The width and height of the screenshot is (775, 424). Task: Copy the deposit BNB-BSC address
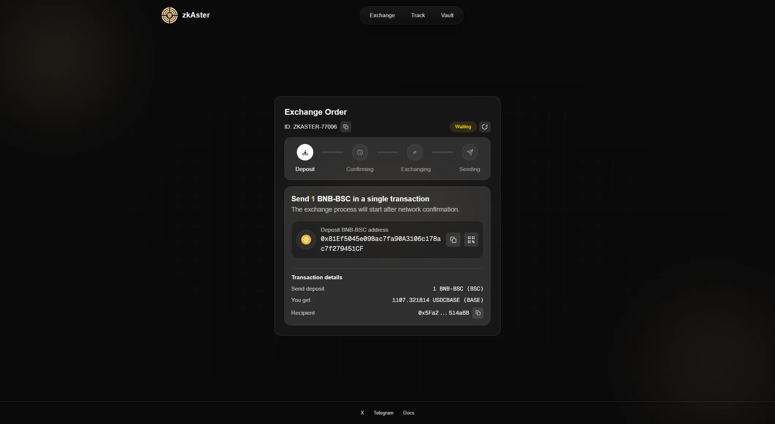tap(453, 240)
